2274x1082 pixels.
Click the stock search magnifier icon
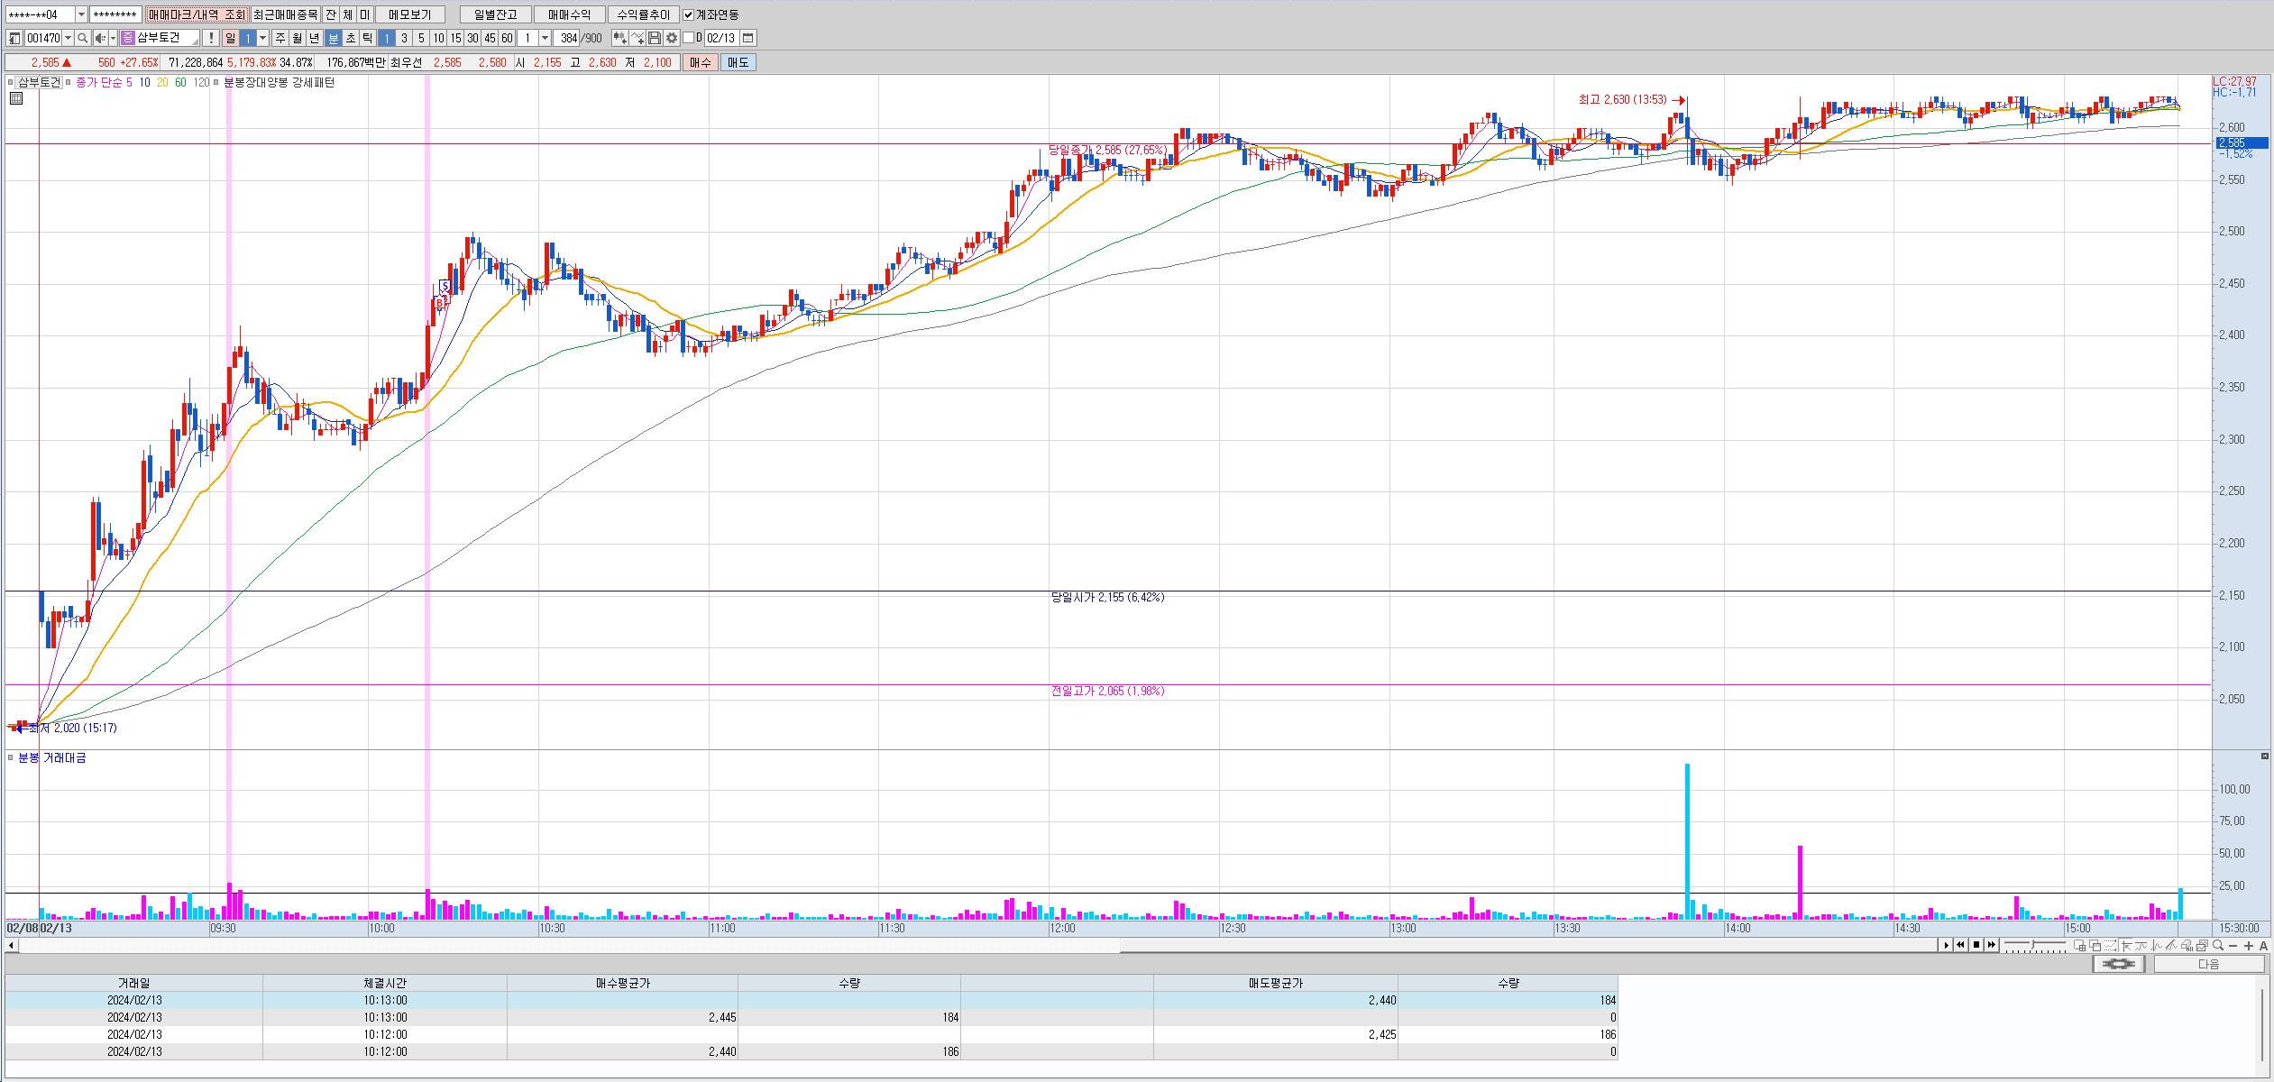coord(82,38)
